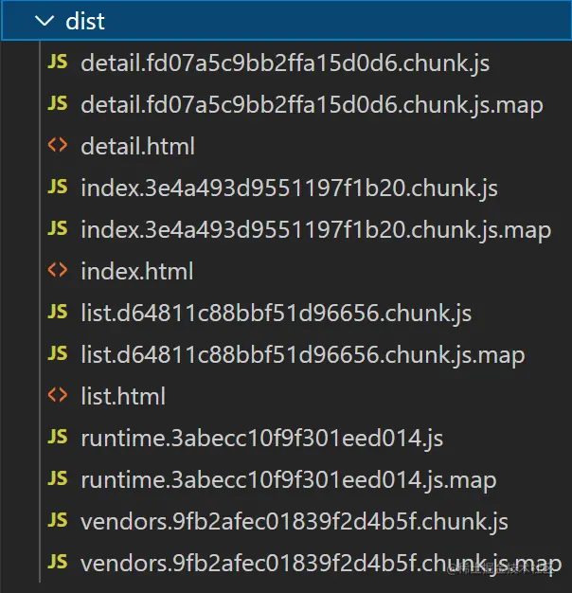
Task: Click JS icon of index.3e4a493d9551197f1b20.chunk.js
Action: coord(58,187)
